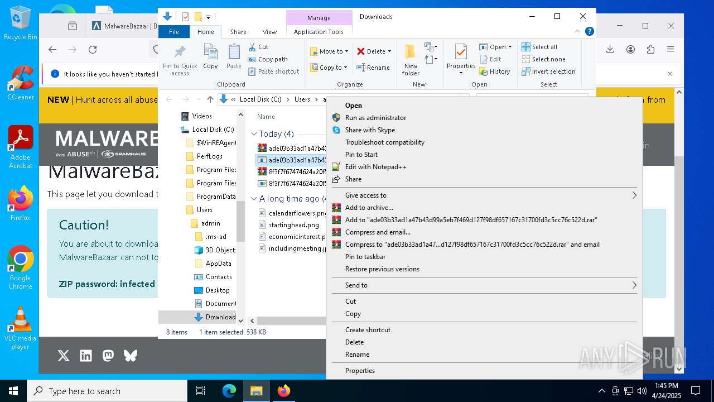Image resolution: width=714 pixels, height=402 pixels.
Task: Select calendarflowers.png file
Action: [292, 213]
